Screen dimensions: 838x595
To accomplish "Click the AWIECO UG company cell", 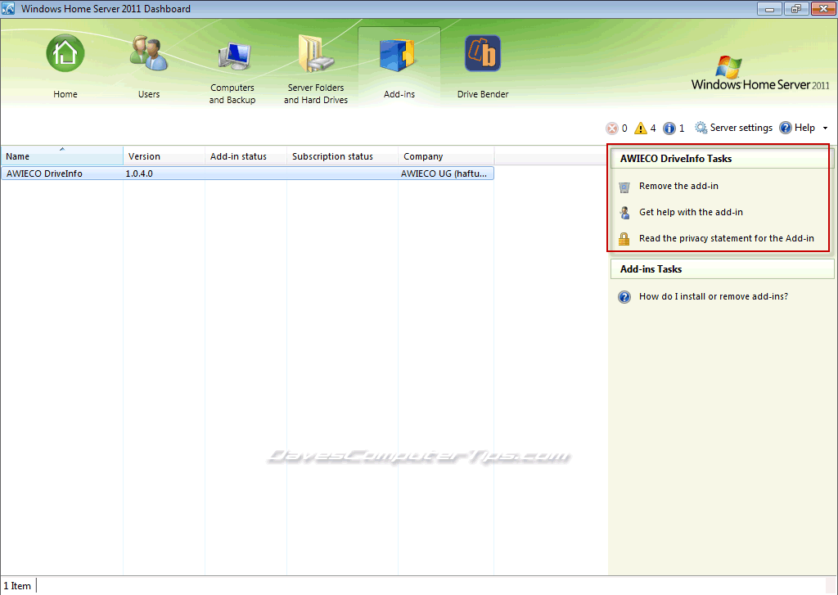I will [x=444, y=174].
